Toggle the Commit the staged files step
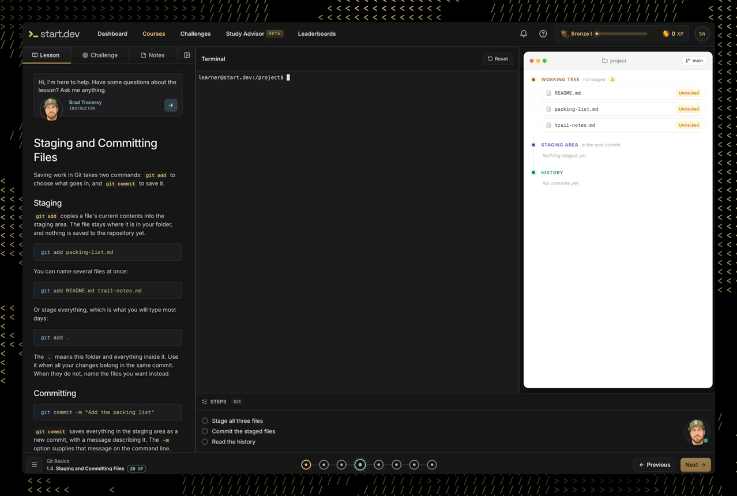The height and width of the screenshot is (496, 737). (205, 431)
